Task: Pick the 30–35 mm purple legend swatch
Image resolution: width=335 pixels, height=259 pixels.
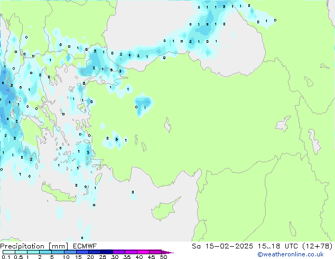Action: pos(119,252)
